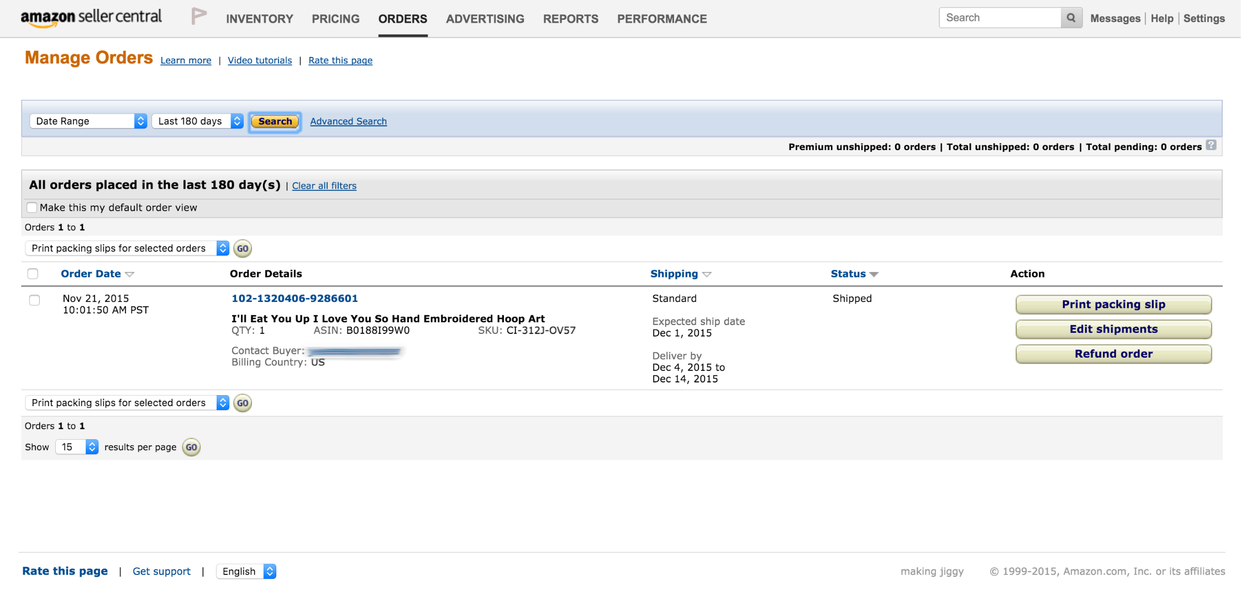The height and width of the screenshot is (596, 1241).
Task: Sort by Status column arrow
Action: pyautogui.click(x=874, y=274)
